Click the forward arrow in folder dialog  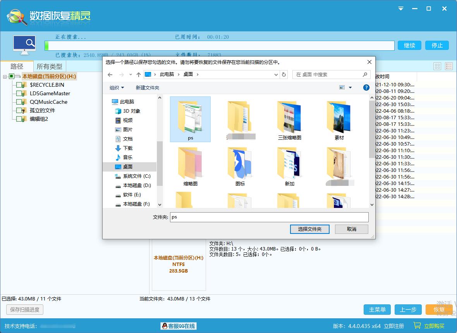pyautogui.click(x=122, y=75)
